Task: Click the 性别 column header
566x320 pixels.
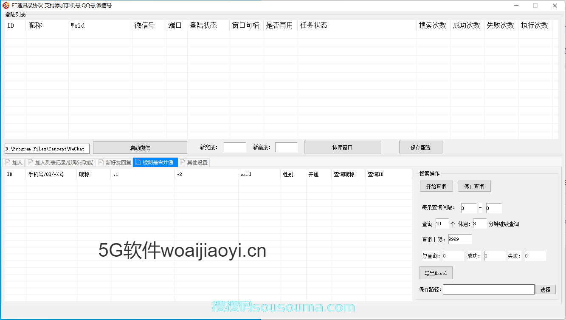Action: [293, 174]
